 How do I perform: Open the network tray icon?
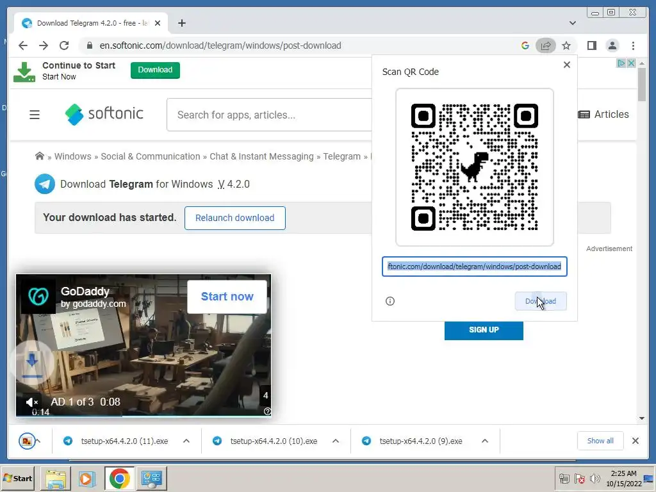(564, 478)
